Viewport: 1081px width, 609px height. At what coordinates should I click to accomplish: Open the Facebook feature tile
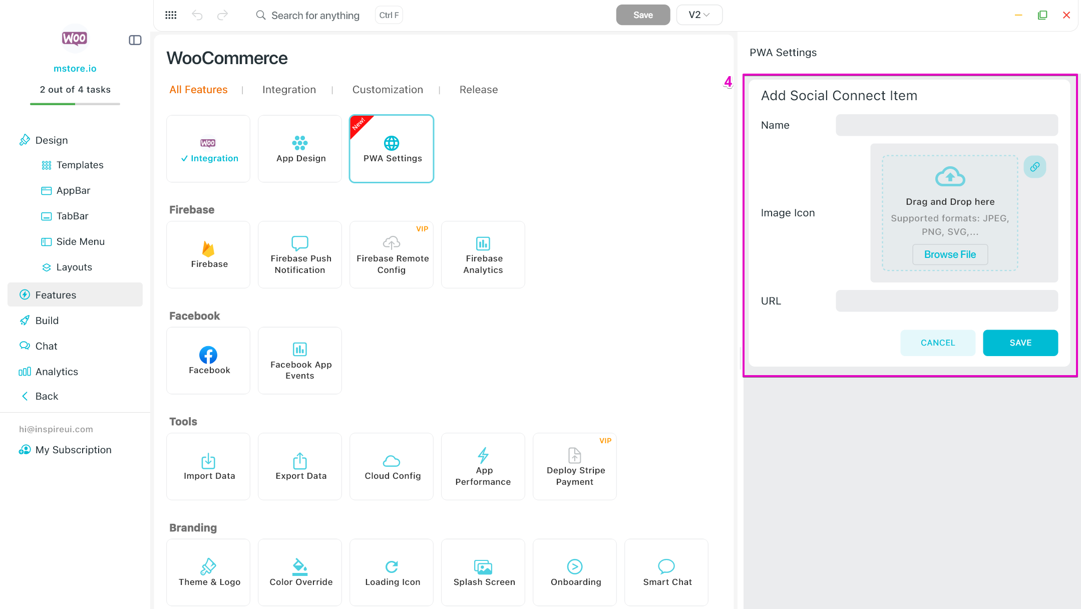208,361
